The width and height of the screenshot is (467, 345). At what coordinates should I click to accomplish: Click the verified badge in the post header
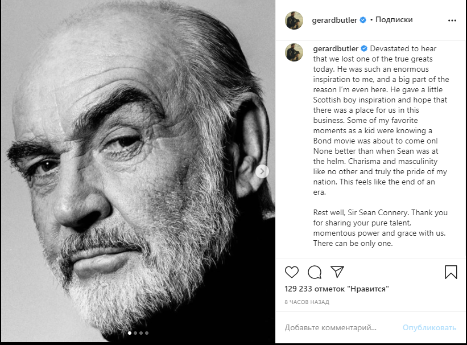pyautogui.click(x=362, y=20)
